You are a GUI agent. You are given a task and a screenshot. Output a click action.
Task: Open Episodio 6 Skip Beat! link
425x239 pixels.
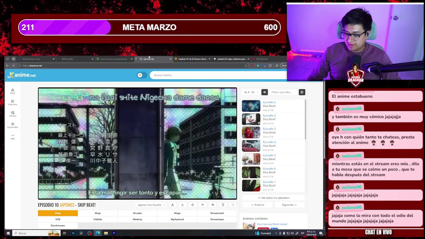[269, 172]
